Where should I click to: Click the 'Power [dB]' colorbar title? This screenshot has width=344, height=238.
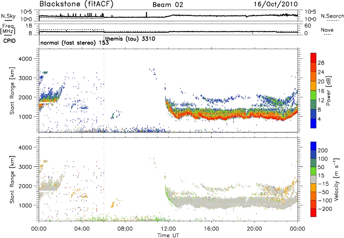click(329, 91)
